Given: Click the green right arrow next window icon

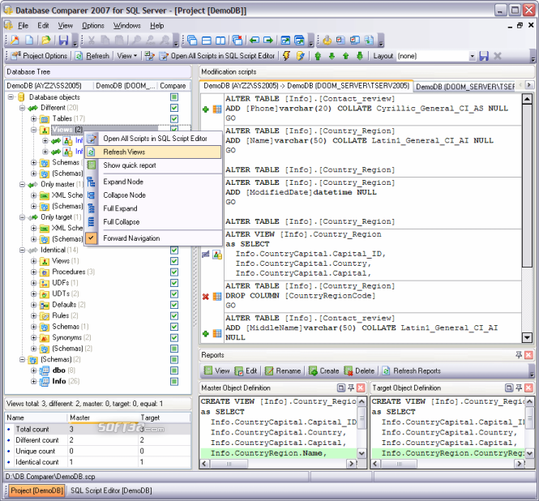Looking at the screenshot, I should (268, 41).
